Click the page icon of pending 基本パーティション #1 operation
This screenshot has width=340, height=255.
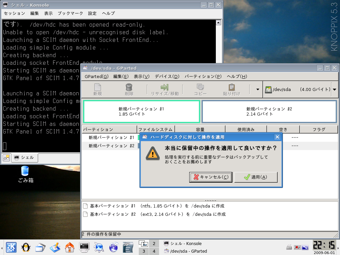(x=85, y=206)
